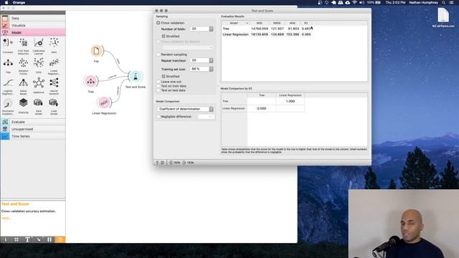
Task: Sort results by the RMSE column
Action: (277, 23)
